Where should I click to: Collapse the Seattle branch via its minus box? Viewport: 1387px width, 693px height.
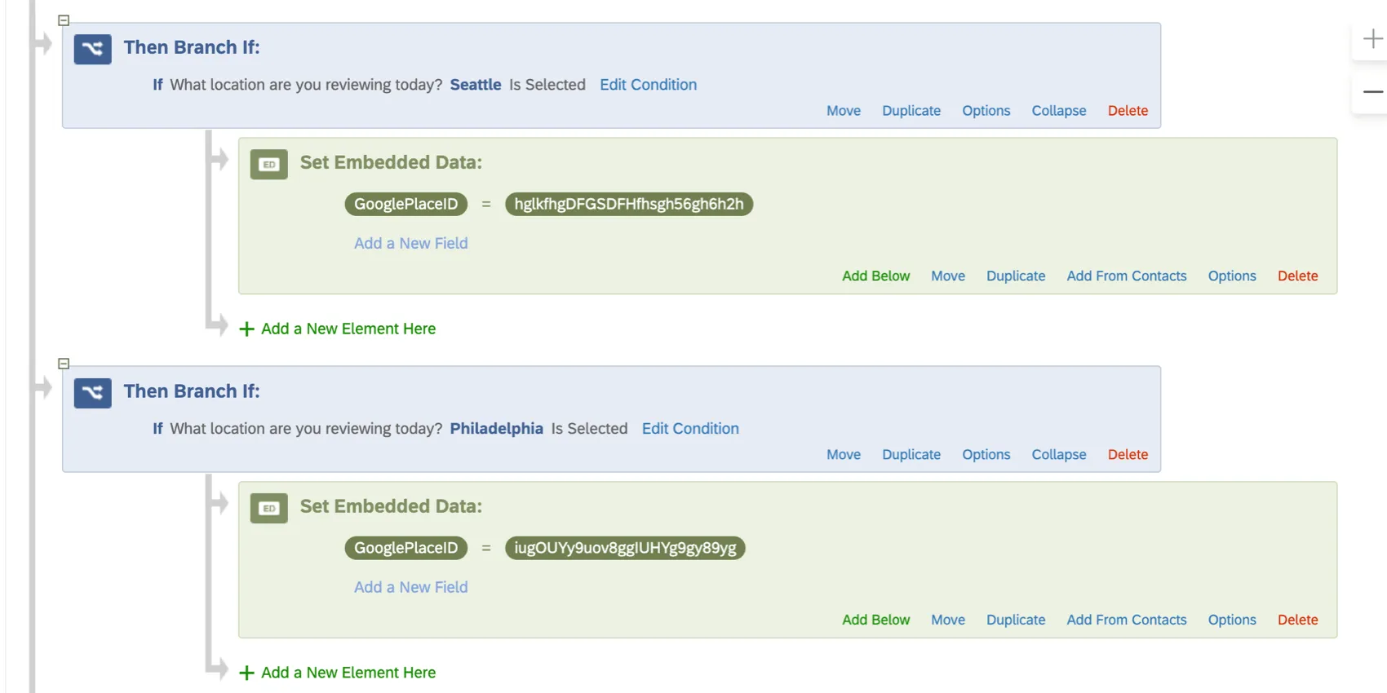click(63, 20)
